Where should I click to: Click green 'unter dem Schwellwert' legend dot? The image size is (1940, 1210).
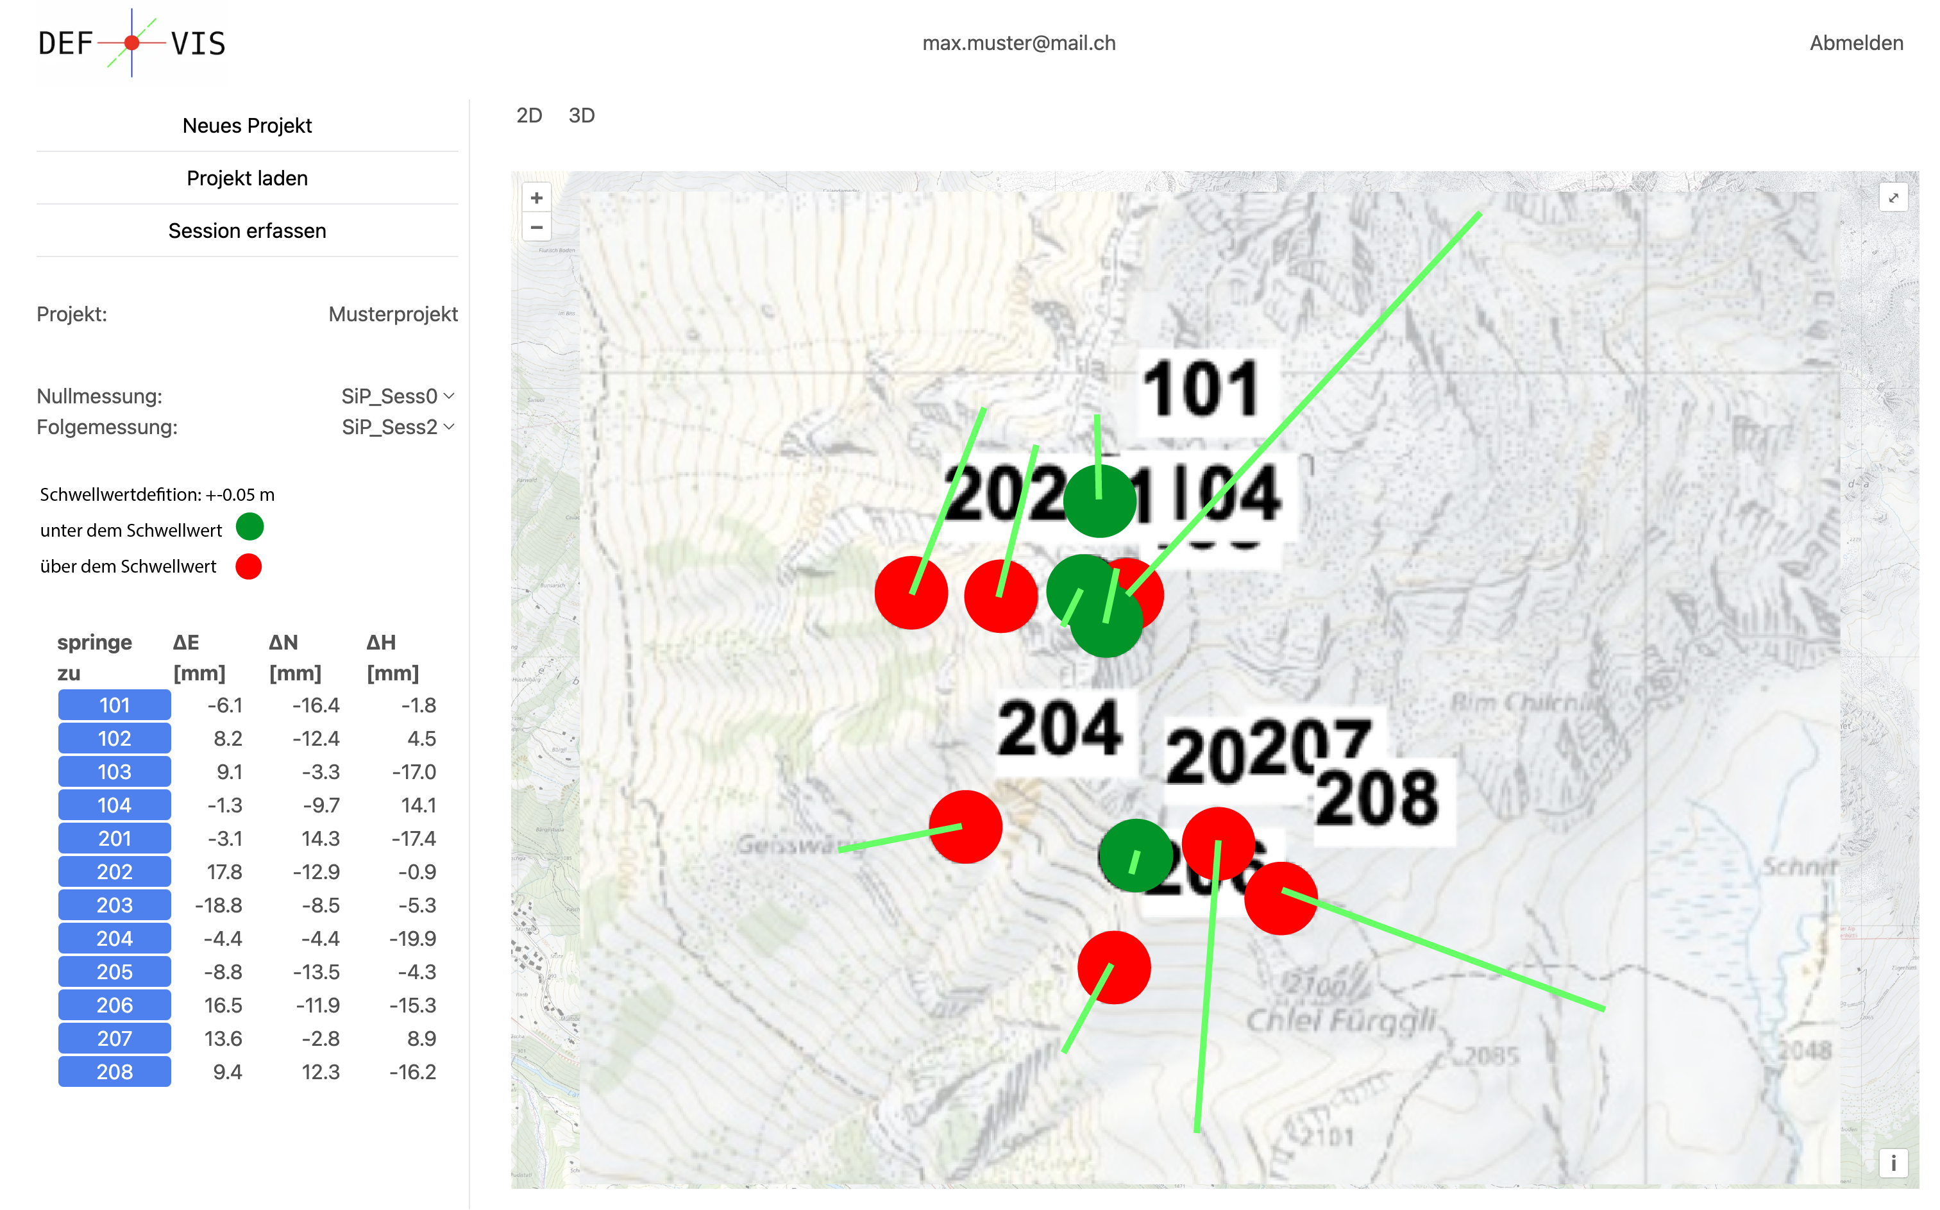tap(249, 527)
